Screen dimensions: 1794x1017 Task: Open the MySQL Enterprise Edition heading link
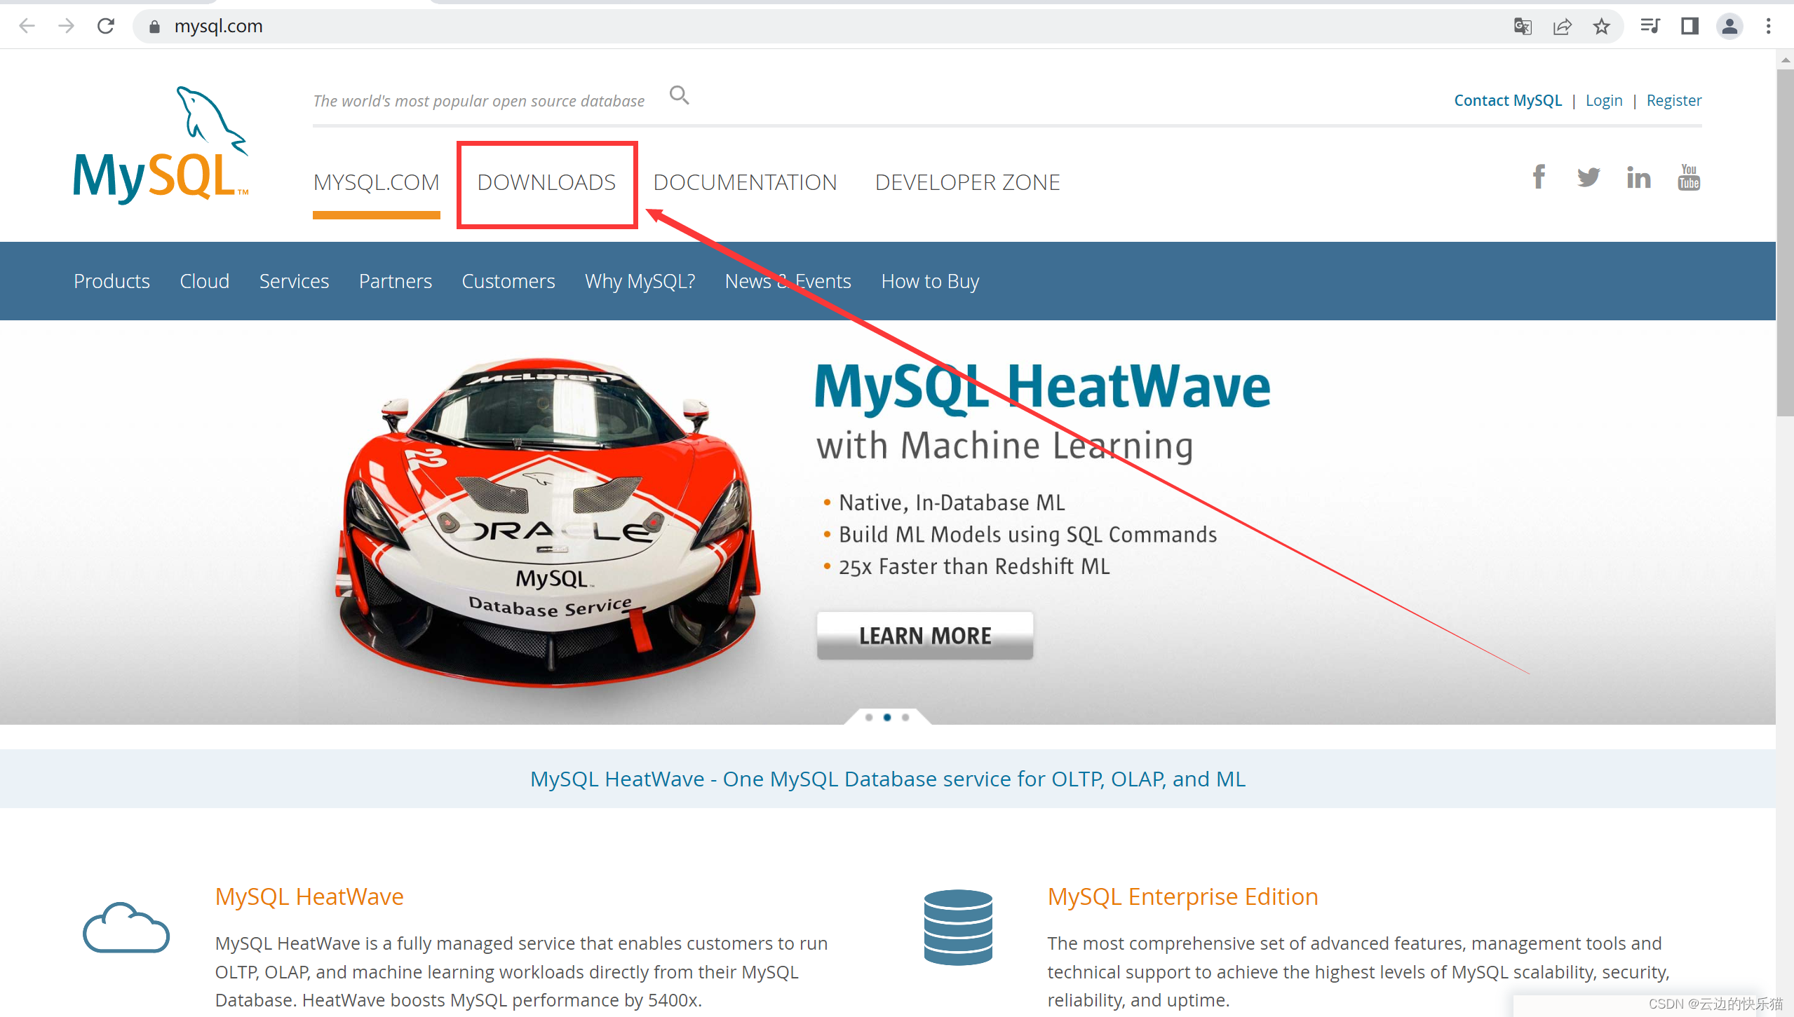point(1182,896)
